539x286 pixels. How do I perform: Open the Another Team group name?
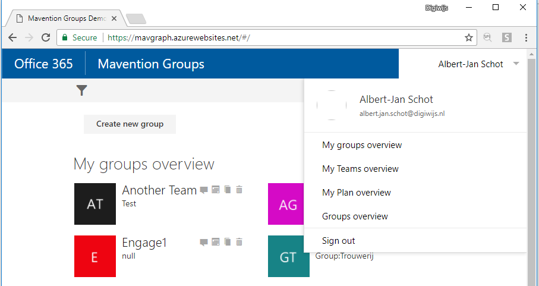[159, 190]
